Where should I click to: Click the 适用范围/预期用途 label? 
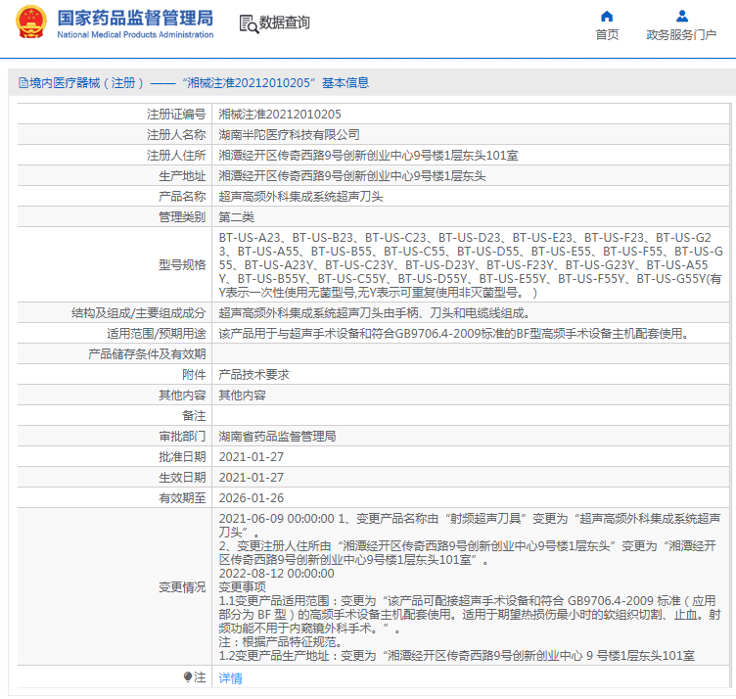click(x=157, y=334)
